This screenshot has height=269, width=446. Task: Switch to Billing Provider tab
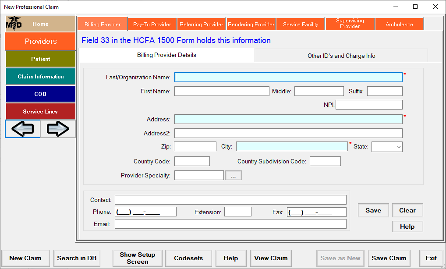click(103, 24)
